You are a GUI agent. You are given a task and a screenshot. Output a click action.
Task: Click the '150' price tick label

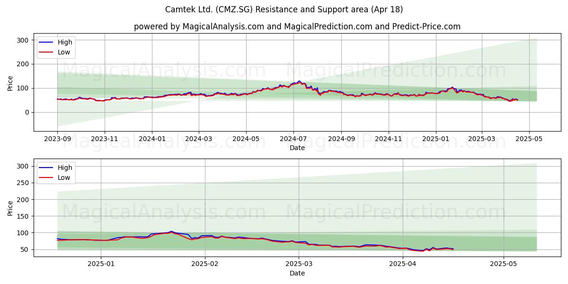24,216
